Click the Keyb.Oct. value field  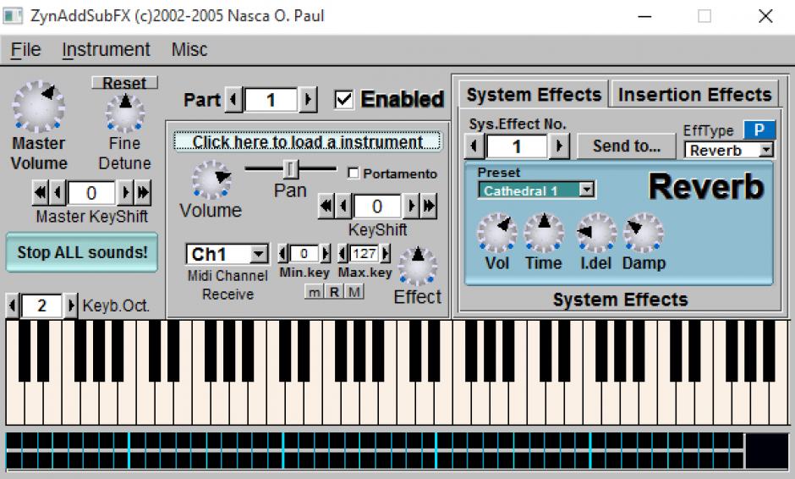(x=42, y=306)
